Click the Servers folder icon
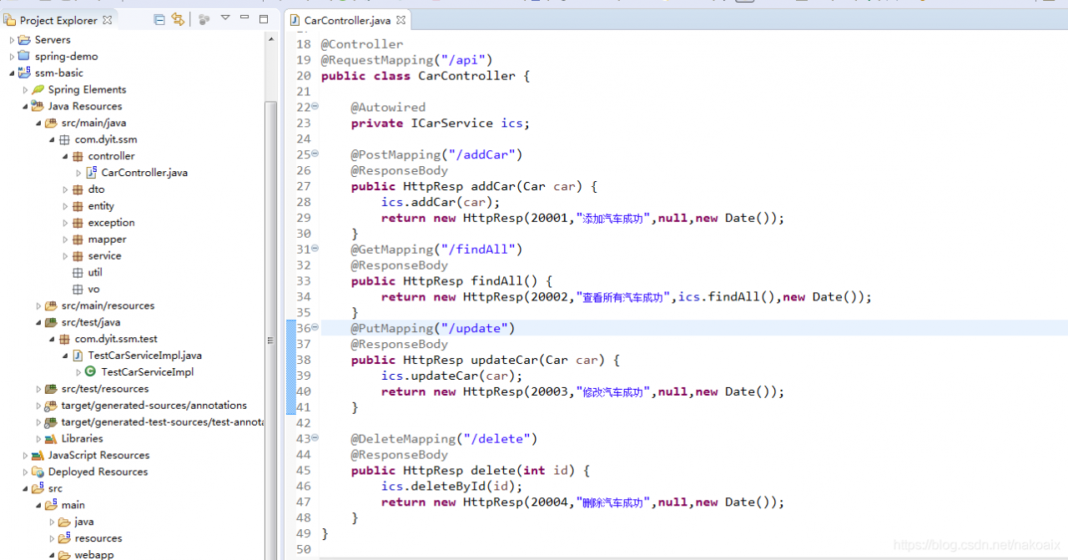 coord(24,39)
